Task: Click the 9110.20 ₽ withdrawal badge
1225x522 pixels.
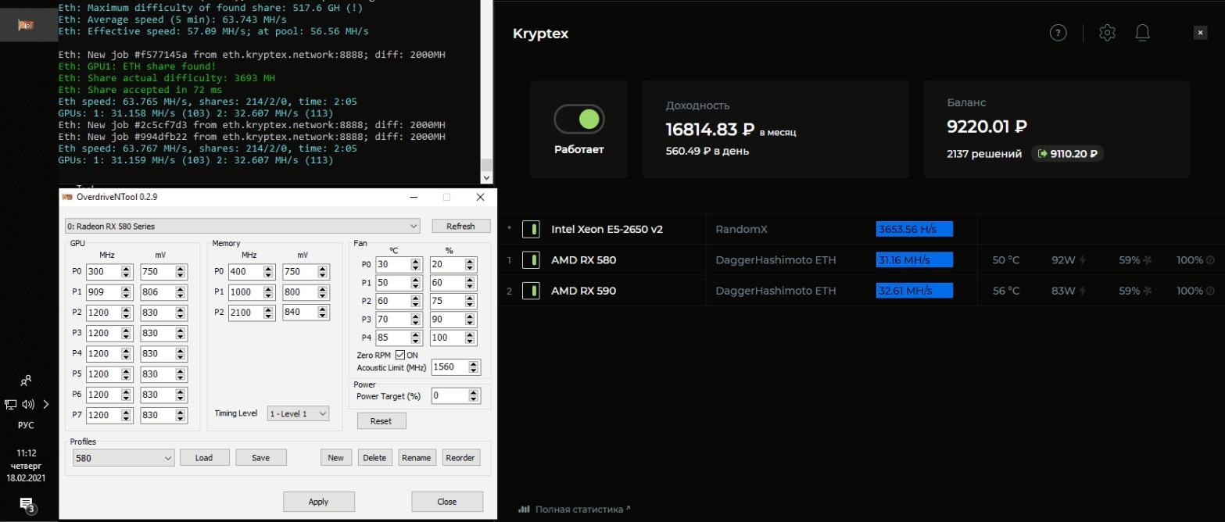Action: coord(1067,154)
